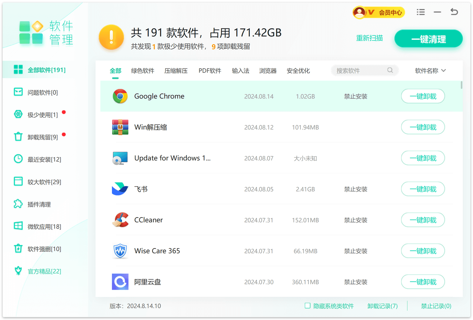Viewport: 473px width, 320px height.
Task: Enable the 隐藏系统类软件 checkbox
Action: (307, 306)
